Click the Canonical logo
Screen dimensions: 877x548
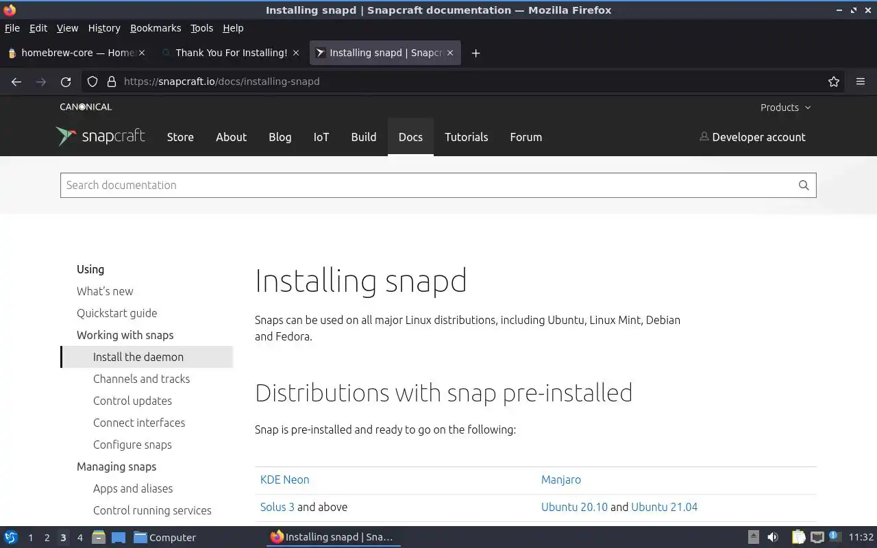[86, 107]
